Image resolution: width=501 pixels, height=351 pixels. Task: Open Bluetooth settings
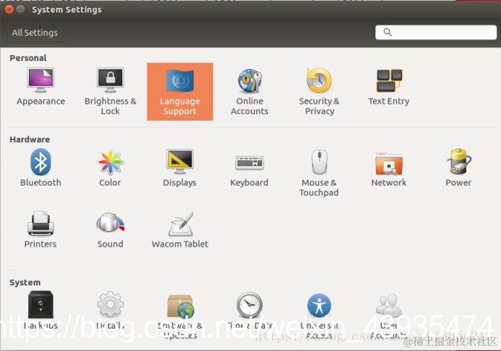(x=41, y=168)
